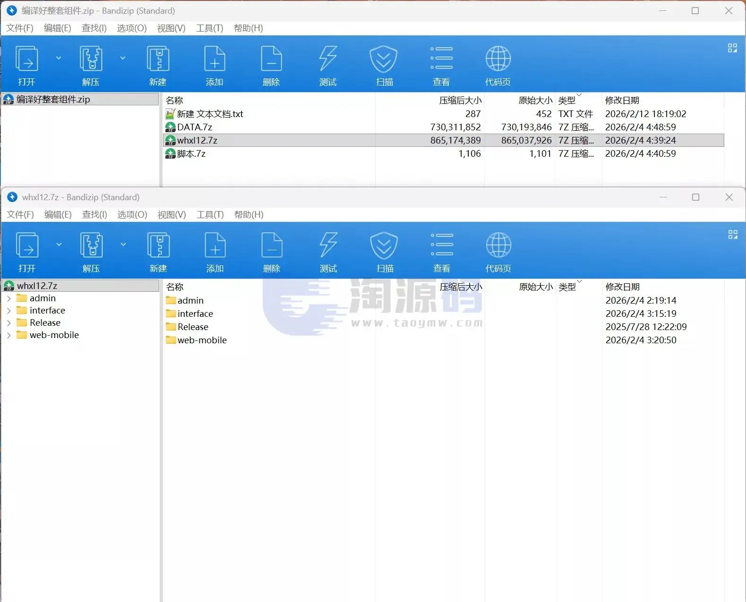This screenshot has height=602, width=746.
Task: Expand the interface folder in the tree
Action: (x=9, y=311)
